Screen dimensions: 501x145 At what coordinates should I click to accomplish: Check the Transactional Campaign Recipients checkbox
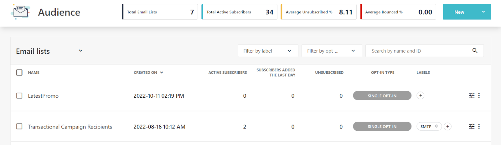(x=19, y=126)
